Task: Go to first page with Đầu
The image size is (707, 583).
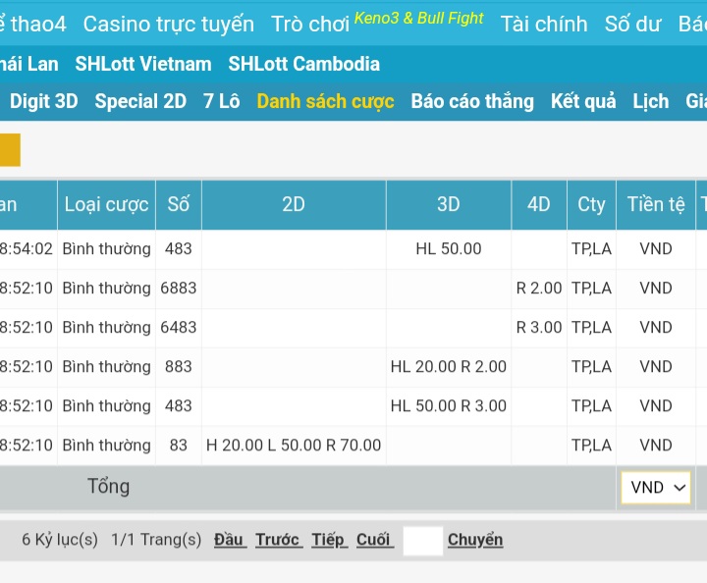Action: [x=229, y=539]
